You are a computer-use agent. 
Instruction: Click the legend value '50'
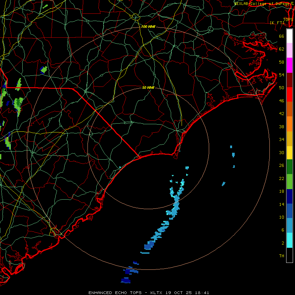(282, 88)
